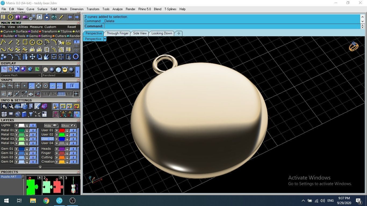Image resolution: width=367 pixels, height=206 pixels.
Task: Toggle the User 01 layer visibility
Action: coord(73,130)
